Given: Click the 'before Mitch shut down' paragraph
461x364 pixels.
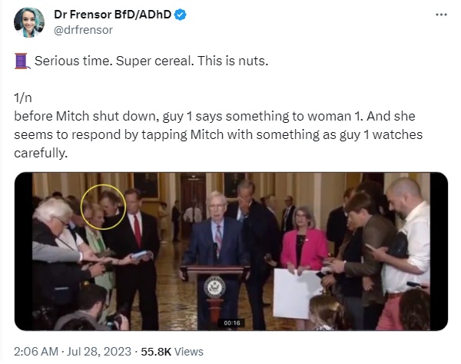Looking at the screenshot, I should pyautogui.click(x=218, y=134).
